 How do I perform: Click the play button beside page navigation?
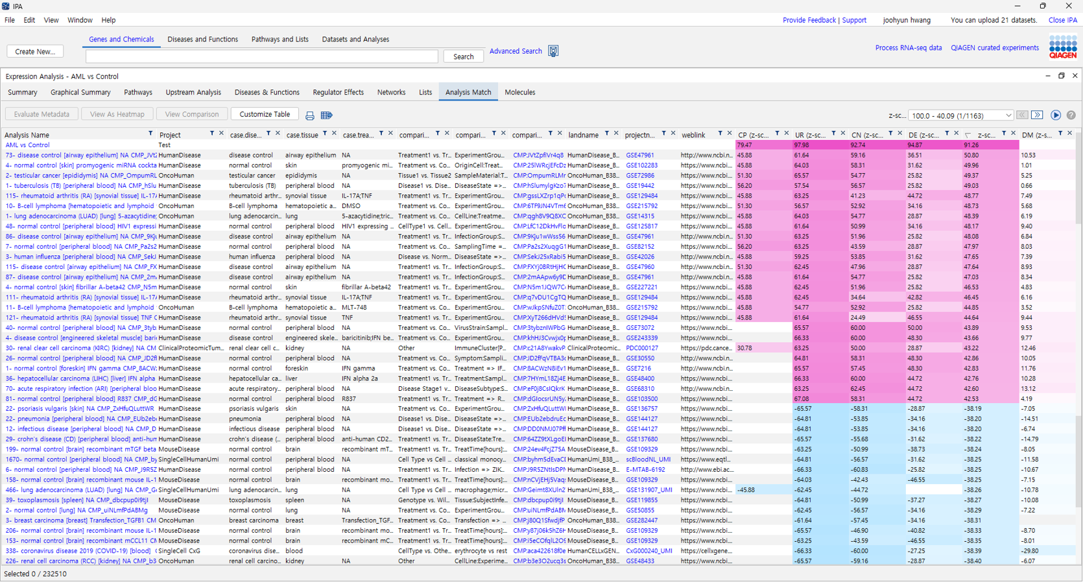1056,115
